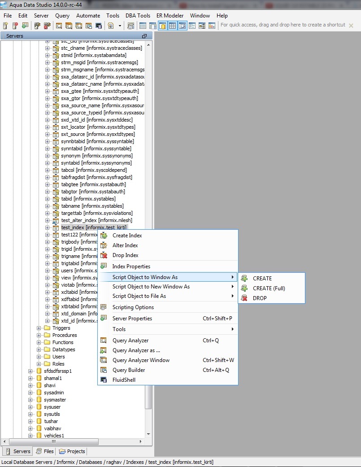Select the Functions folder in the tree
Viewport: 361px width, 467px height.
(63, 342)
